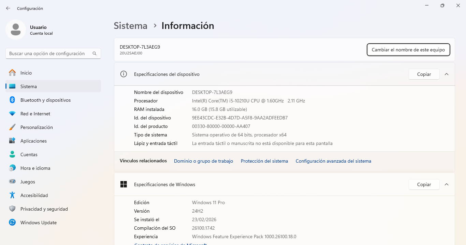Click the Inicio house icon

click(12, 73)
